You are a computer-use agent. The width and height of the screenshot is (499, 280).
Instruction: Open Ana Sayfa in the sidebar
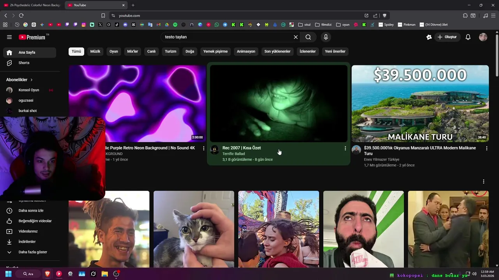[30, 52]
